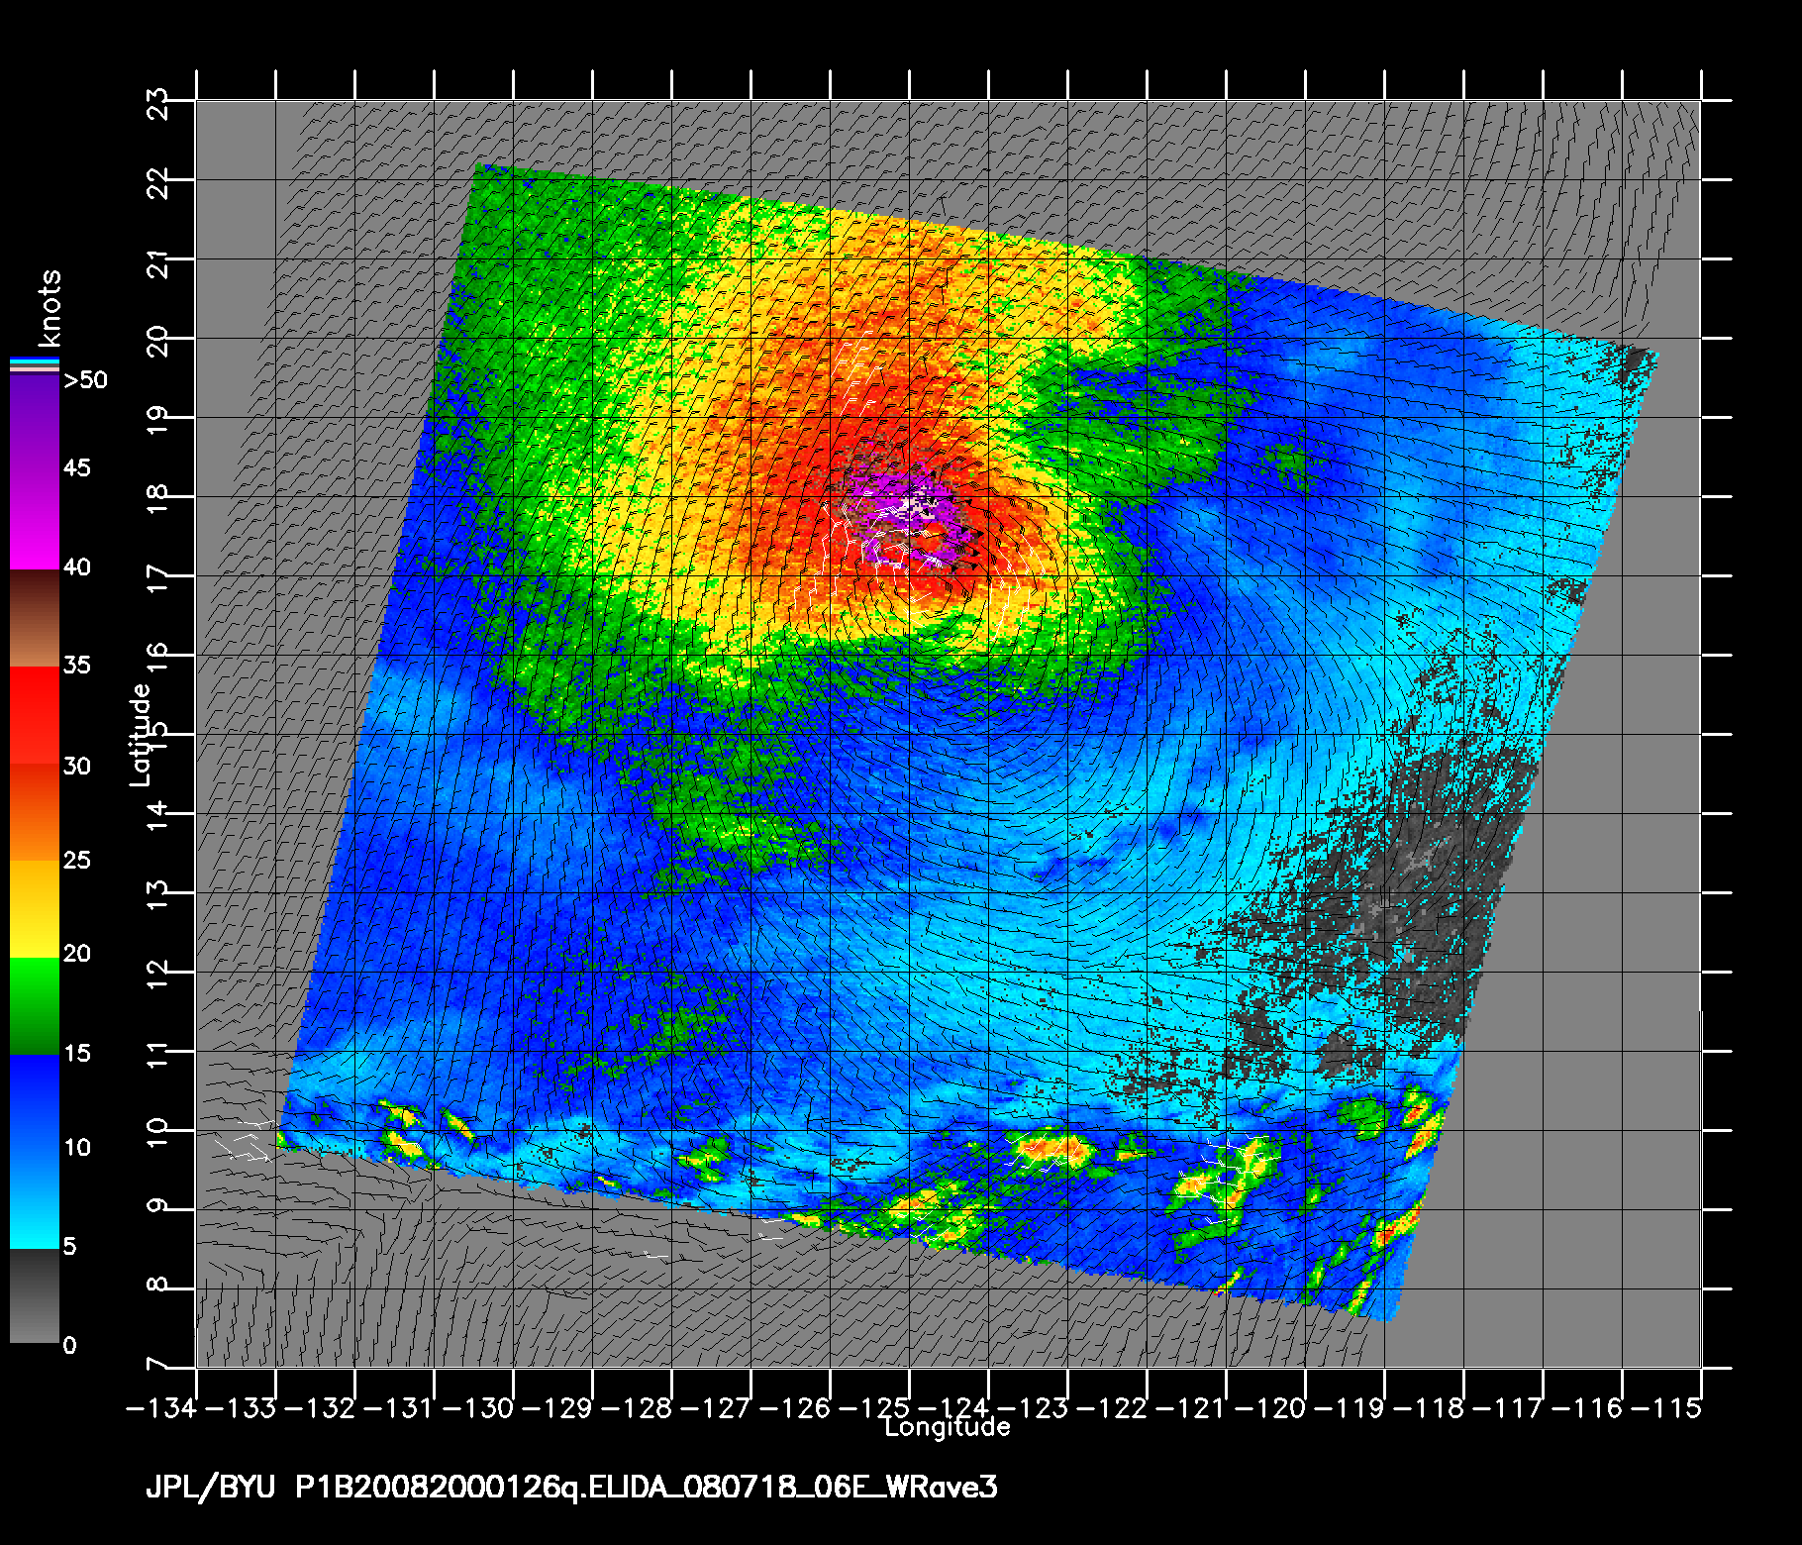
Task: Click the '10' colorbar label
Action: 77,1148
